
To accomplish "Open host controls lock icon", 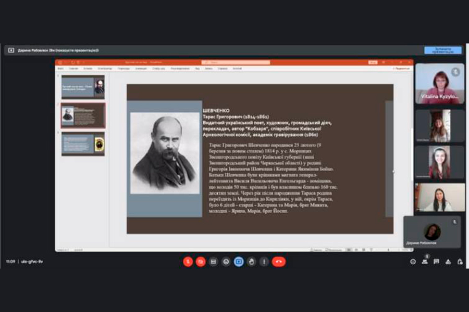I will pyautogui.click(x=460, y=262).
